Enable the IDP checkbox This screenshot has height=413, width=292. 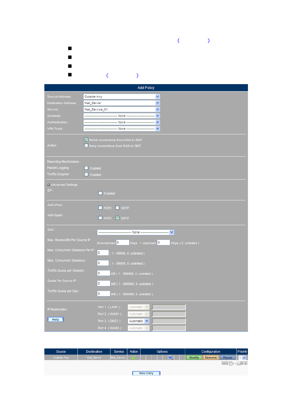(100, 193)
